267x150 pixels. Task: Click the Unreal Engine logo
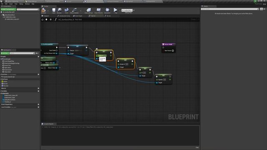point(1,1)
